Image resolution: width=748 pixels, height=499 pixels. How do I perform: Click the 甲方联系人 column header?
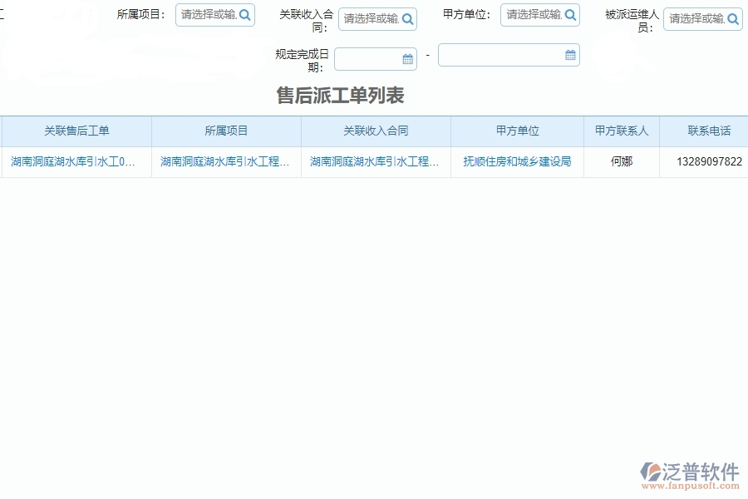pyautogui.click(x=621, y=131)
